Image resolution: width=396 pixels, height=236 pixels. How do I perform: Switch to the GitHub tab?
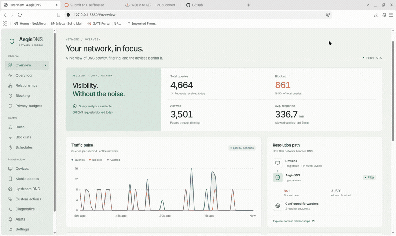point(195,5)
